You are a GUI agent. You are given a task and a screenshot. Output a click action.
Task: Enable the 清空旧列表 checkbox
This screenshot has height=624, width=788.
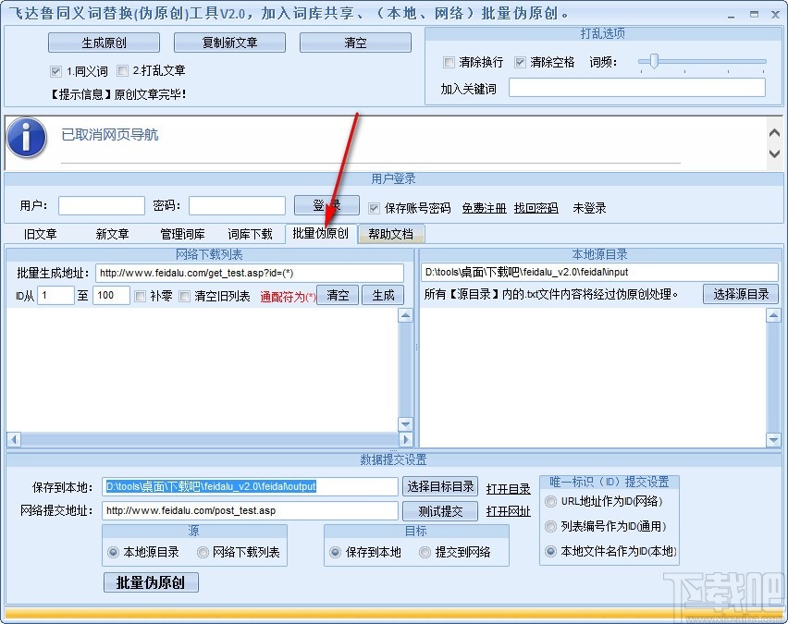click(x=185, y=296)
